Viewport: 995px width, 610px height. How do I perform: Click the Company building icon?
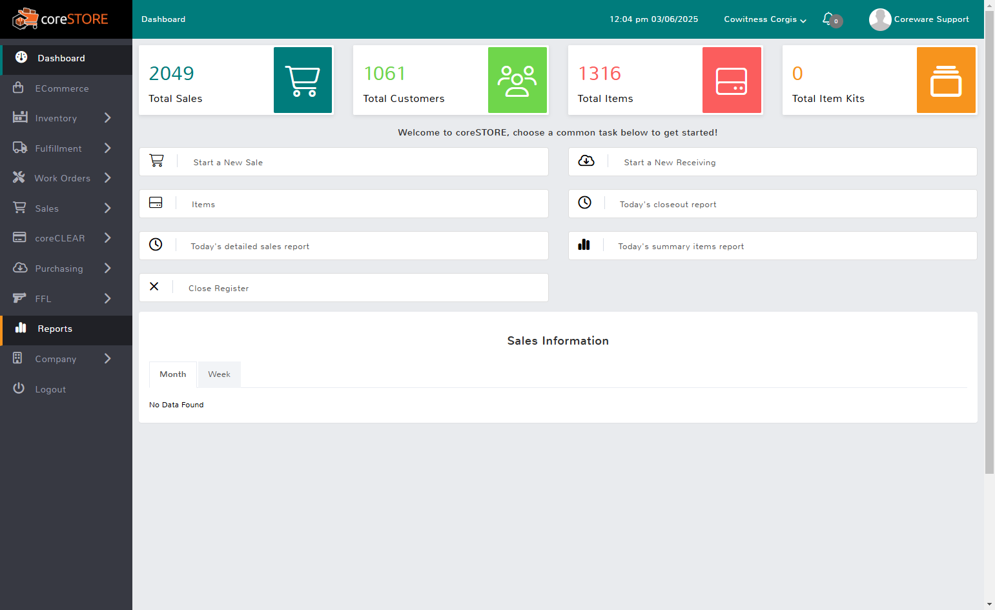click(17, 358)
